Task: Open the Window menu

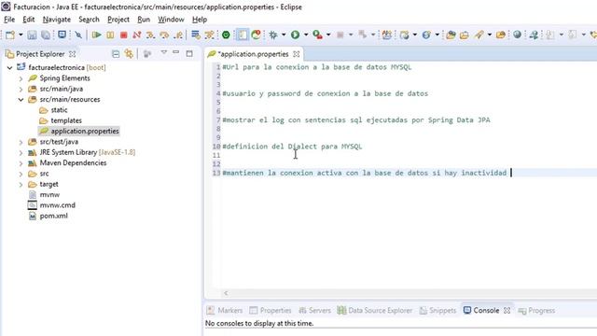Action: pyautogui.click(x=171, y=20)
